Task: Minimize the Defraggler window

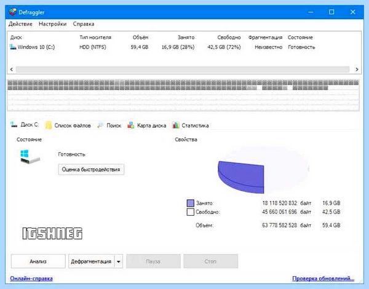Action: coord(311,12)
